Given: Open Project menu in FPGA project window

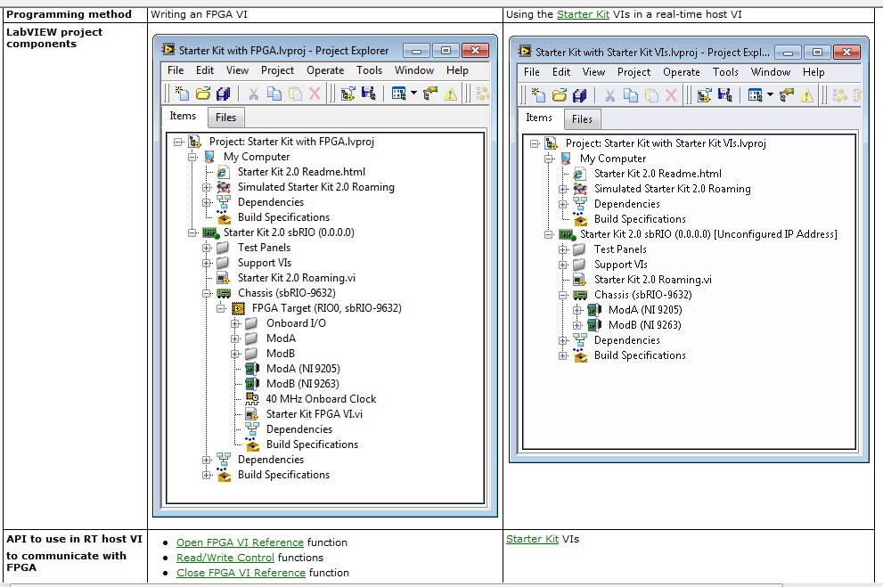Looking at the screenshot, I should pos(277,70).
